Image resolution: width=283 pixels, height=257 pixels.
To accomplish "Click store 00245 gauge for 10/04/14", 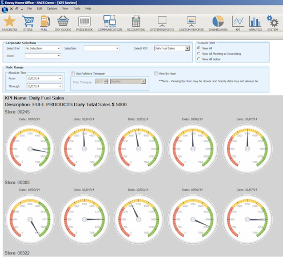I will tap(84, 148).
